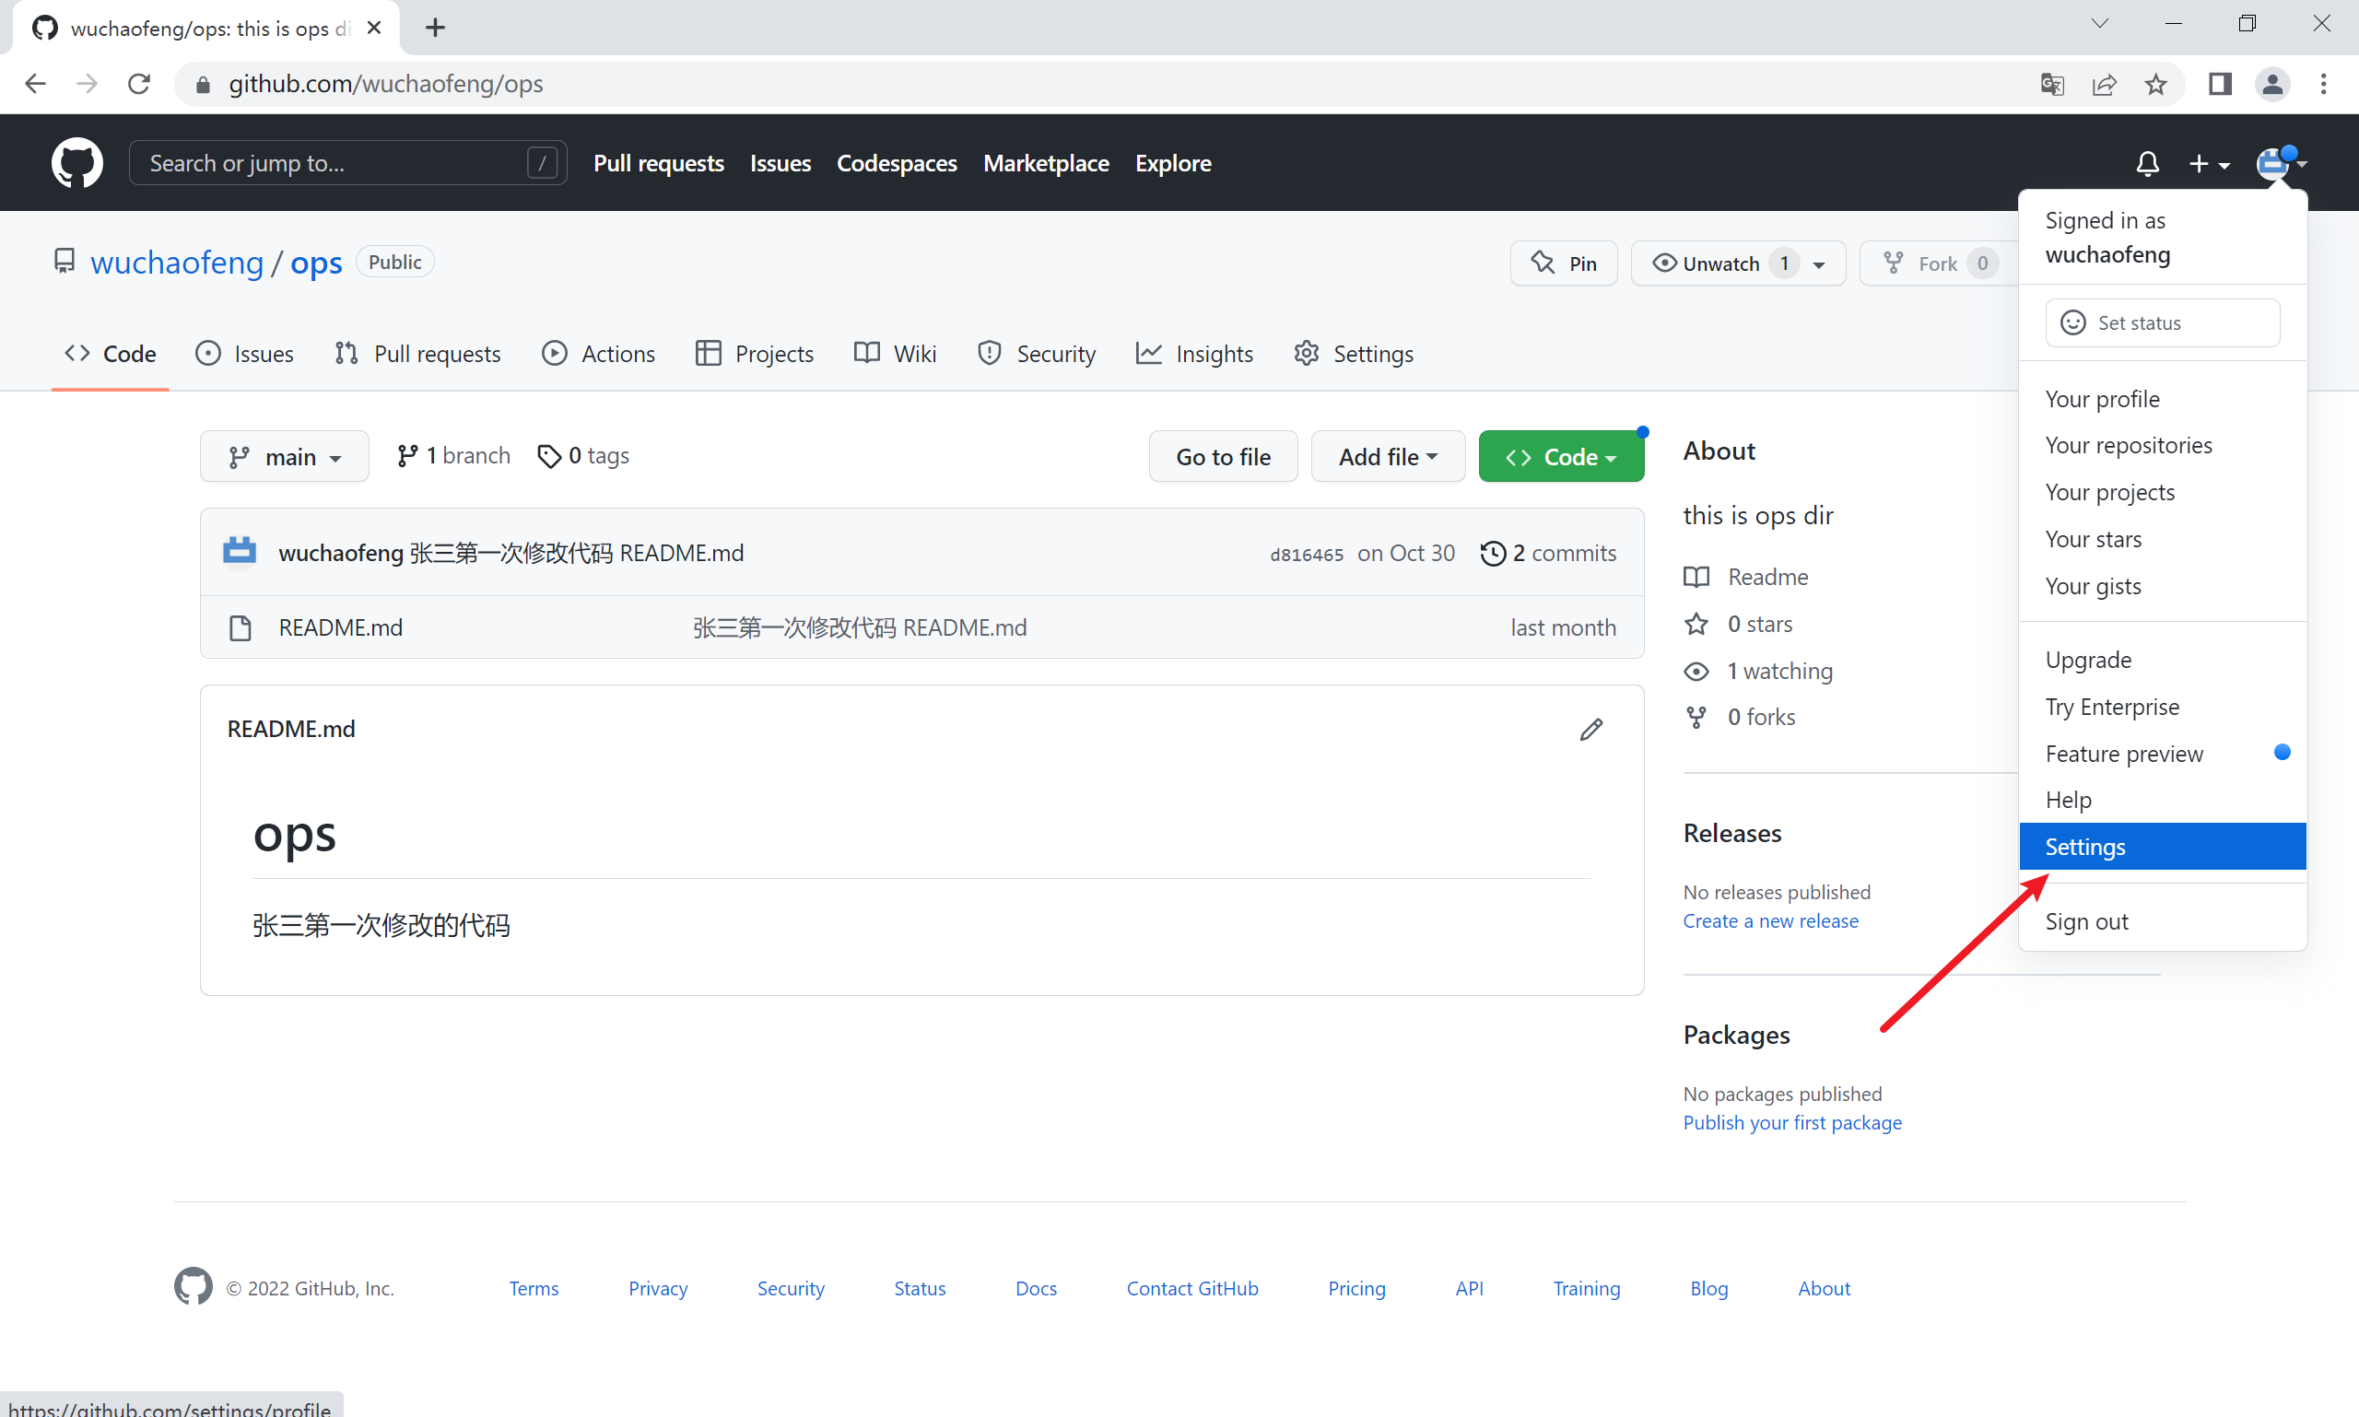
Task: Share this page icon in address bar
Action: (2104, 84)
